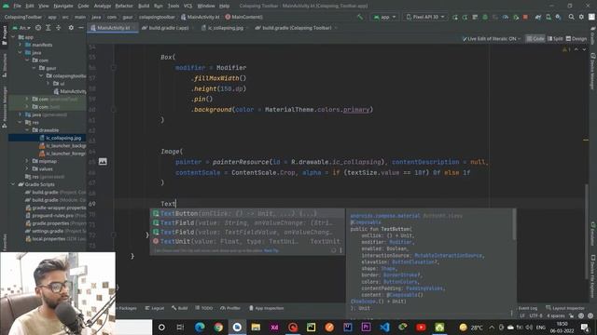
Task: Click Expand All icon in Project panel
Action: tap(48, 28)
